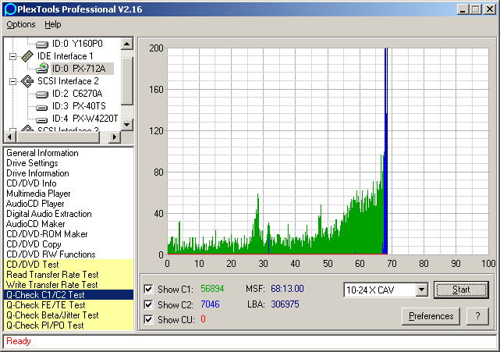Click the PX-W4220T drive icon
Viewport: 500px width, 352px height.
tap(42, 119)
